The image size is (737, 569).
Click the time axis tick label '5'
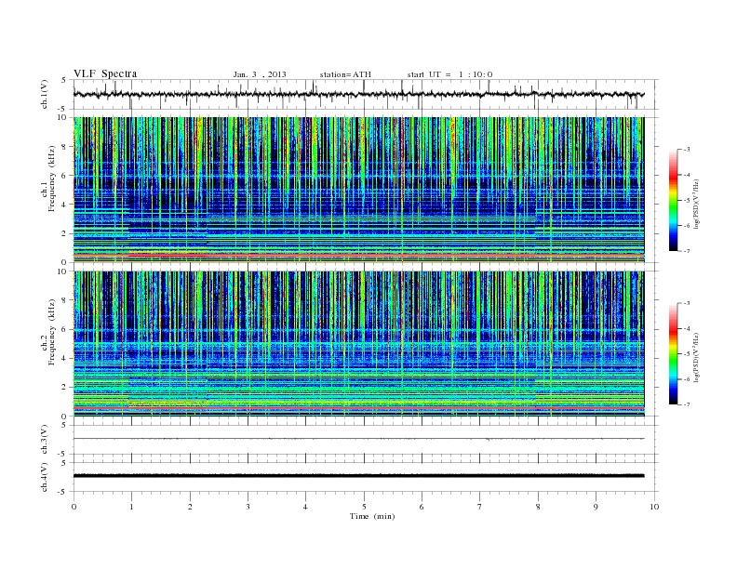pyautogui.click(x=364, y=507)
